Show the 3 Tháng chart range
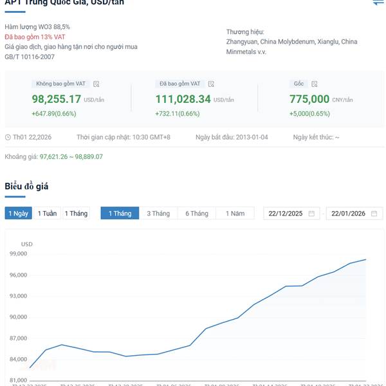386x386 pixels. [x=158, y=214]
